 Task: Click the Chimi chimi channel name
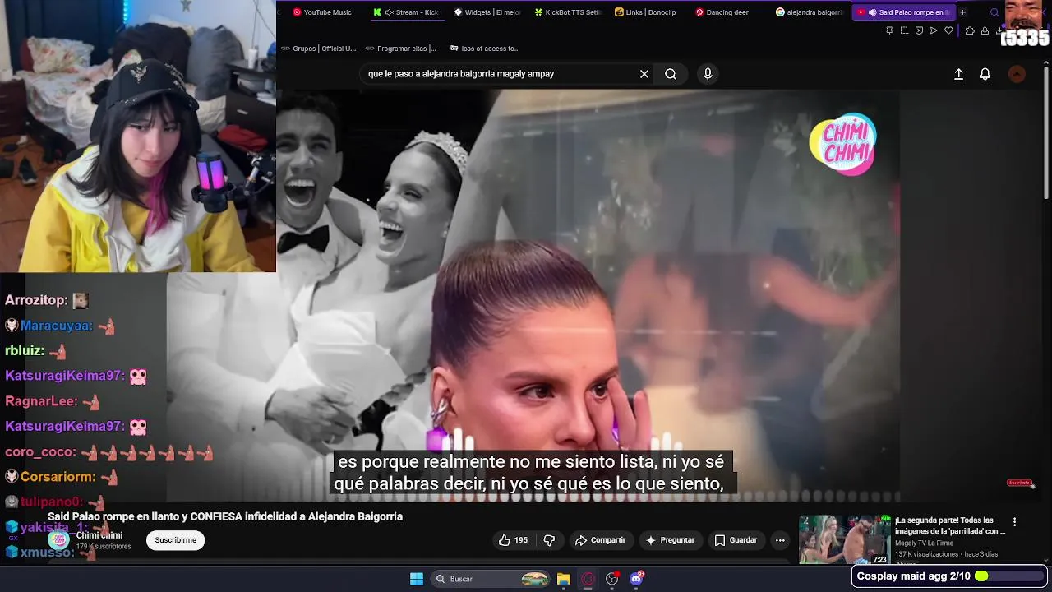[x=99, y=535]
